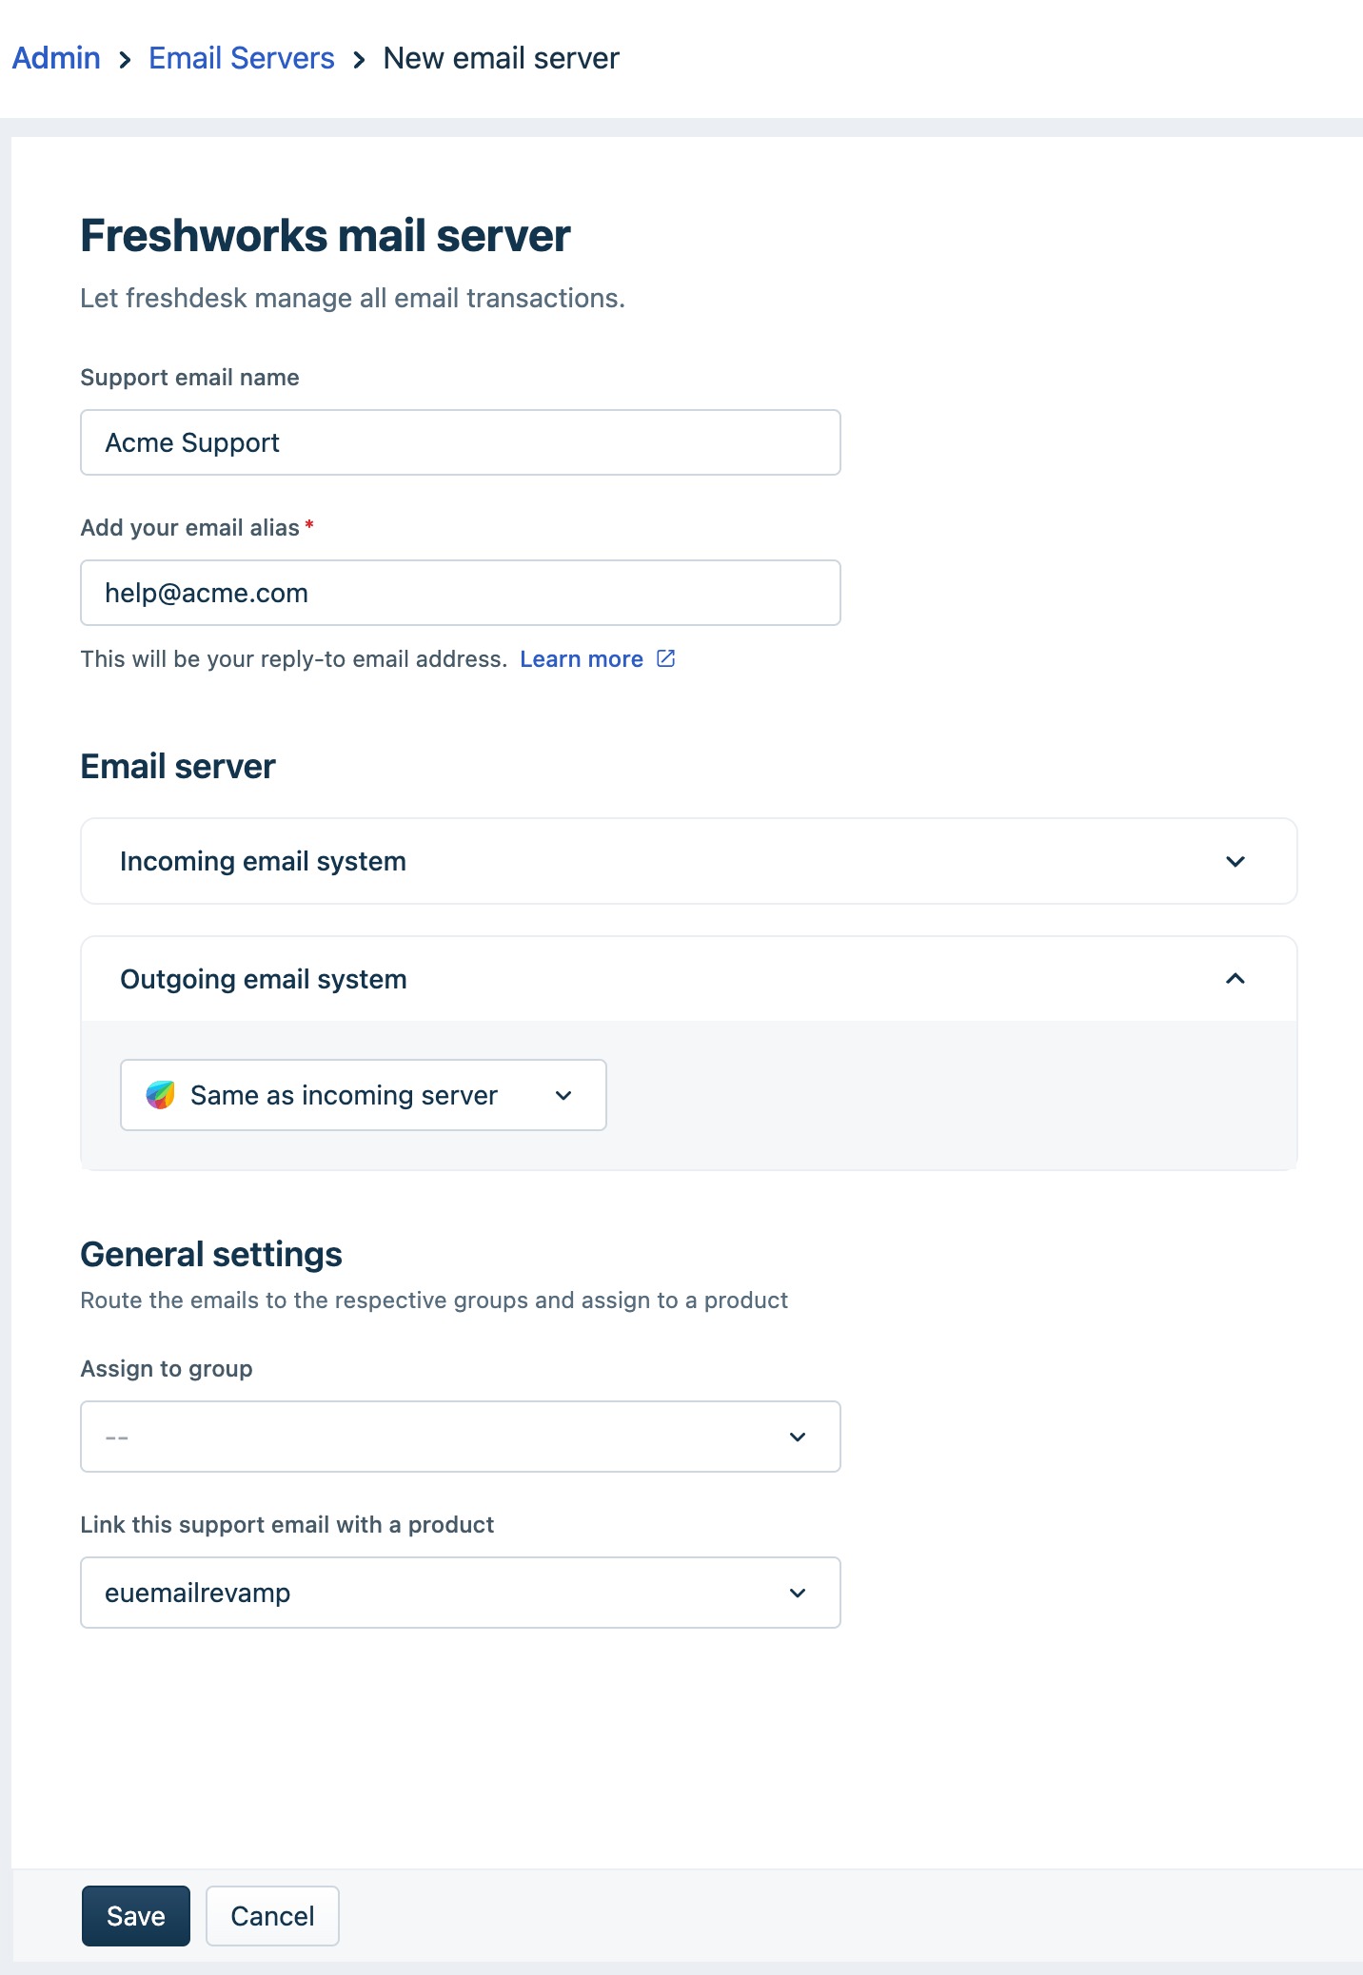This screenshot has width=1363, height=1975.
Task: Go to Admin breadcrumb link
Action: 56,58
